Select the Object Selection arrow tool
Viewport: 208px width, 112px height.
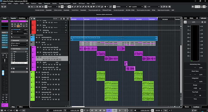click(69, 7)
